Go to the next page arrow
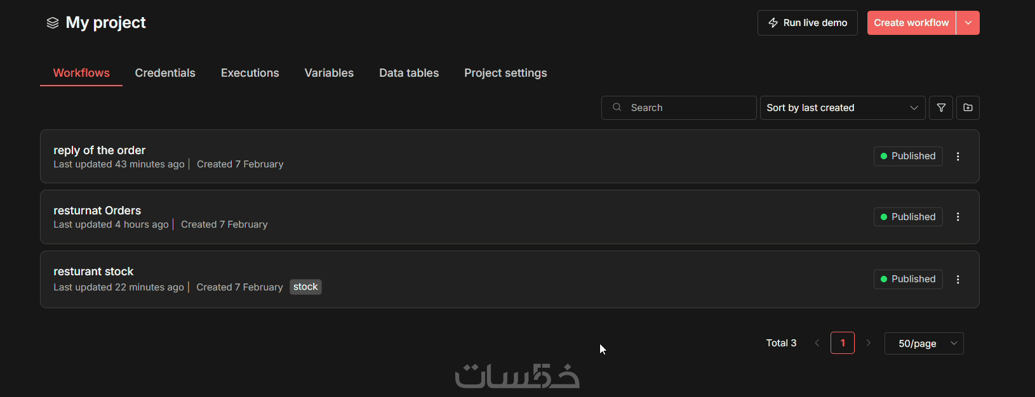 click(x=868, y=343)
